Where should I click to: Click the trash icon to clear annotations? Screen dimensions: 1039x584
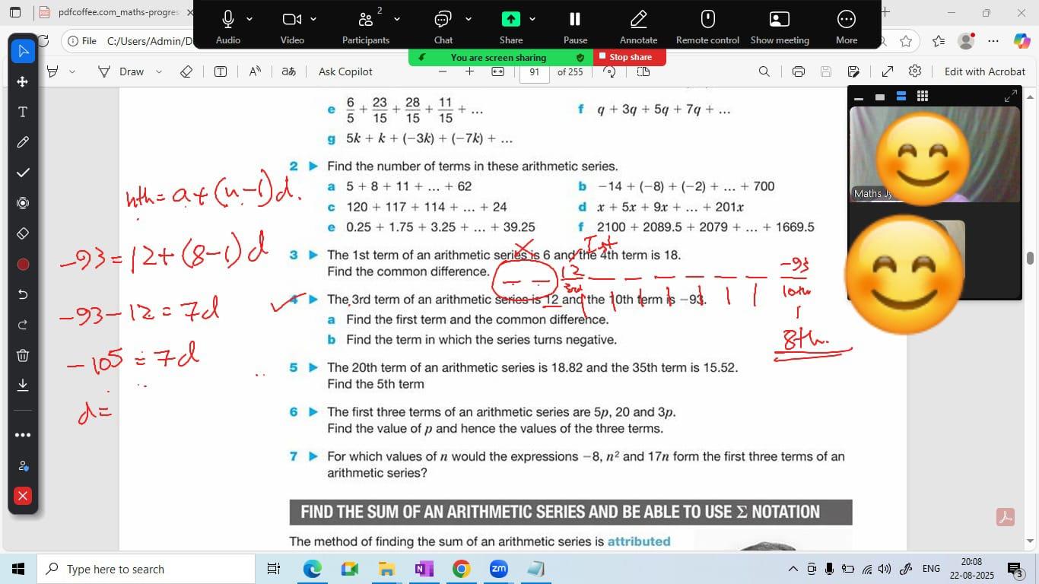(x=23, y=355)
